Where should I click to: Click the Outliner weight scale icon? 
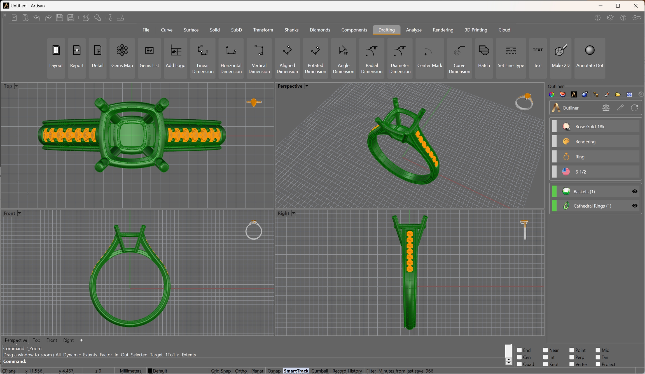pos(606,108)
